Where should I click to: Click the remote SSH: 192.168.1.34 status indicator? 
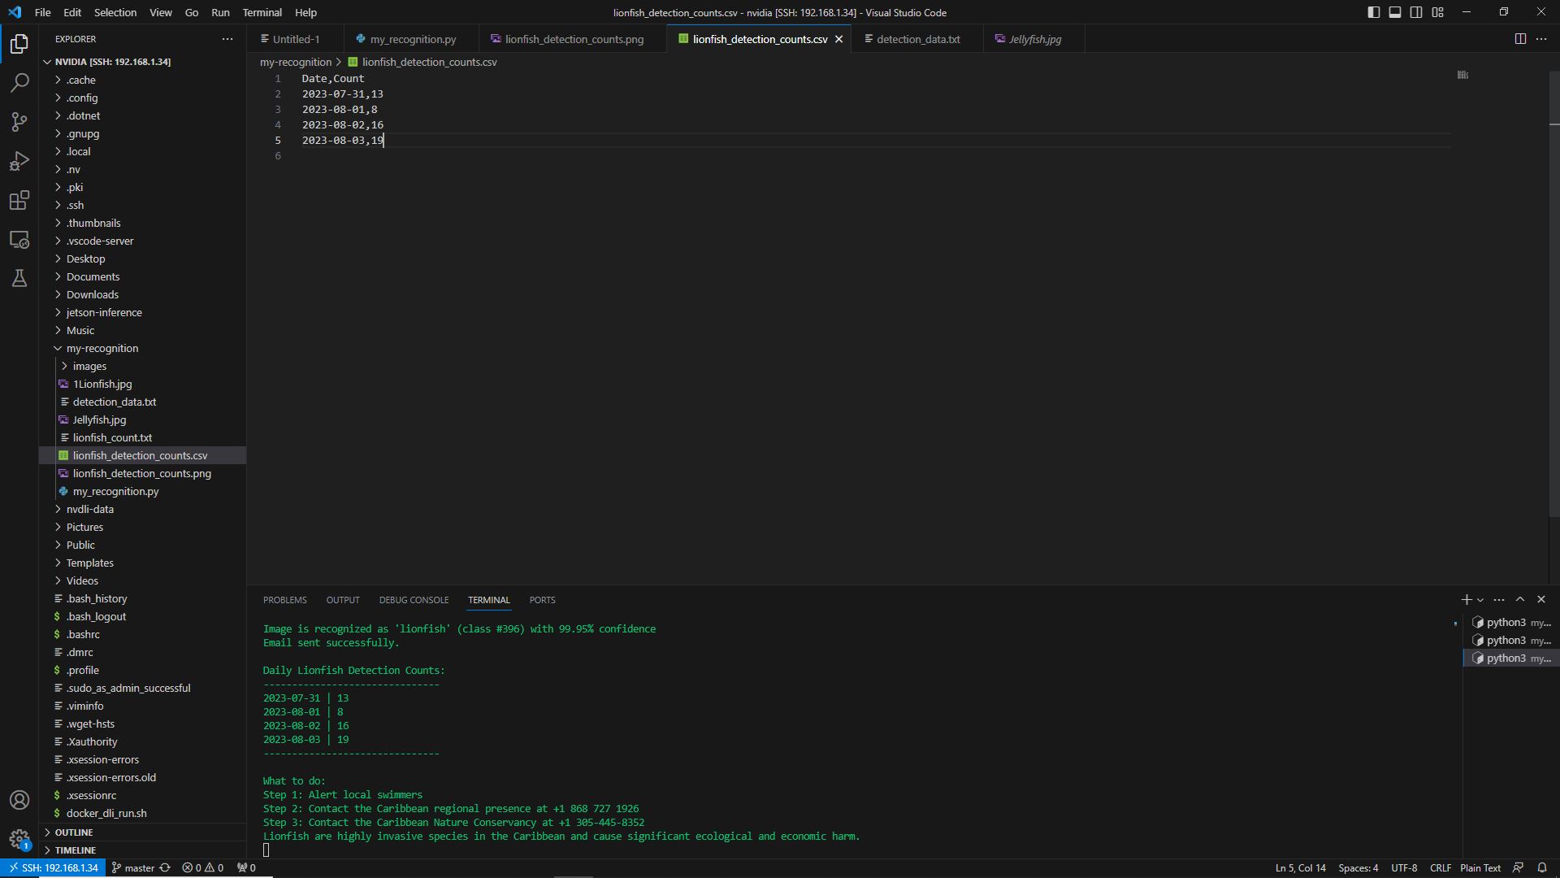coord(53,868)
